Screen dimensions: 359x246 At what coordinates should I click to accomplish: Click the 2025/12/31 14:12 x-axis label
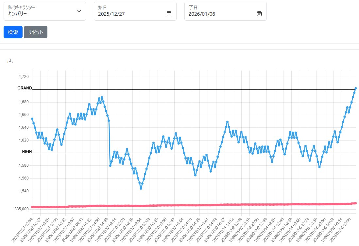223,230
